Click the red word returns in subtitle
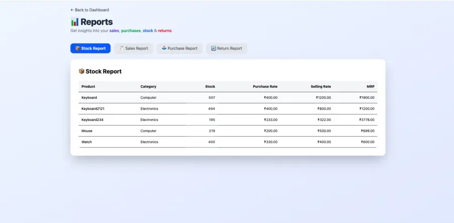Image resolution: width=454 pixels, height=223 pixels. tap(164, 30)
